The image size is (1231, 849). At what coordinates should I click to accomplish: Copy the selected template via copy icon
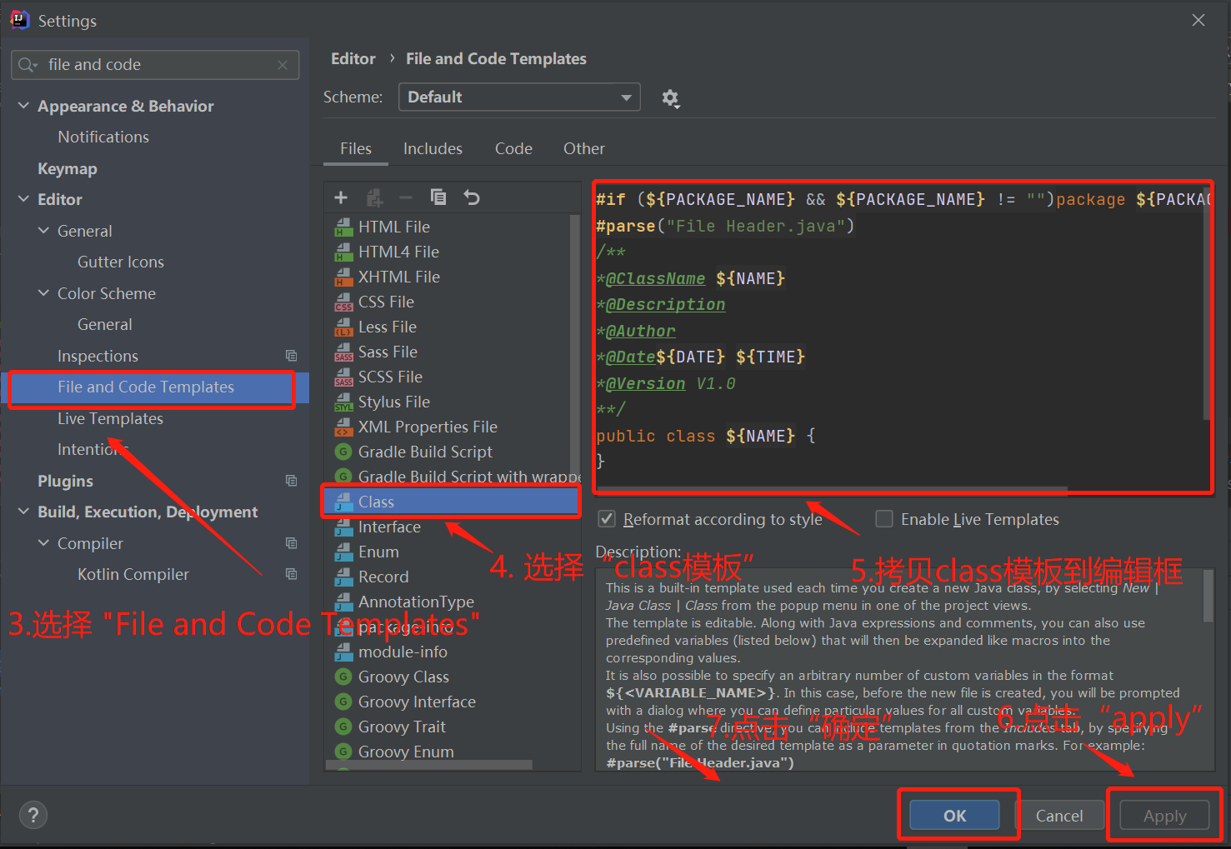[x=438, y=197]
